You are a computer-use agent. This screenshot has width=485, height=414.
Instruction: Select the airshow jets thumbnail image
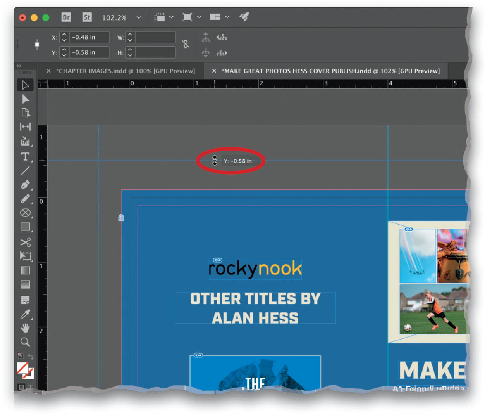(x=418, y=256)
